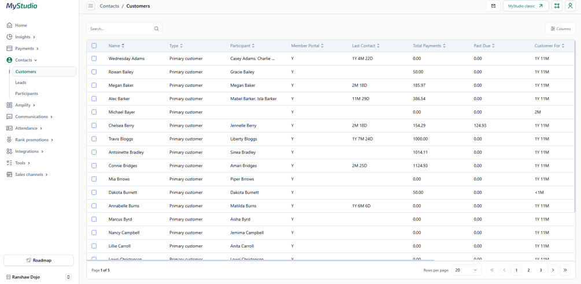Click the Communications chat icon
The height and width of the screenshot is (284, 581).
9,116
